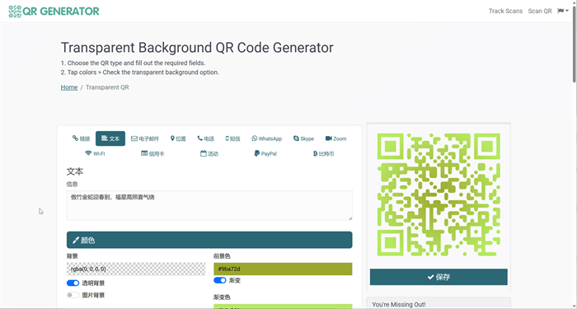Image resolution: width=577 pixels, height=309 pixels.
Task: Select the PayPal QR type
Action: click(265, 153)
